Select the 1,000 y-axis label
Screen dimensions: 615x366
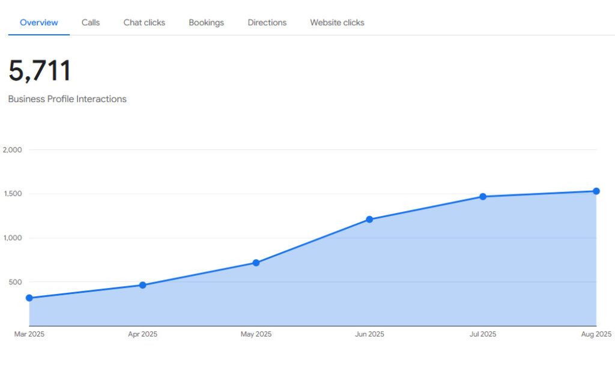(13, 238)
